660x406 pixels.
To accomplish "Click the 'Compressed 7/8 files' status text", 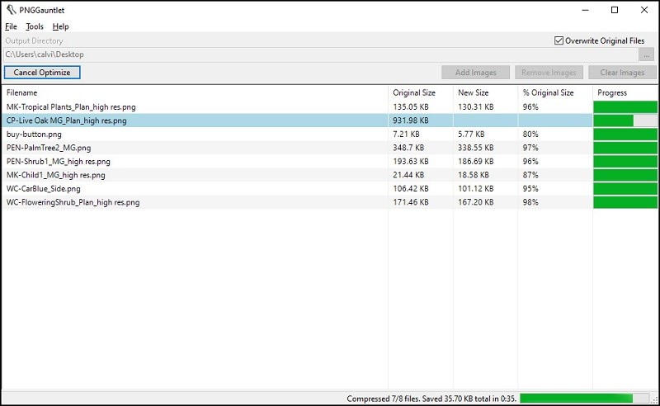I will point(431,399).
